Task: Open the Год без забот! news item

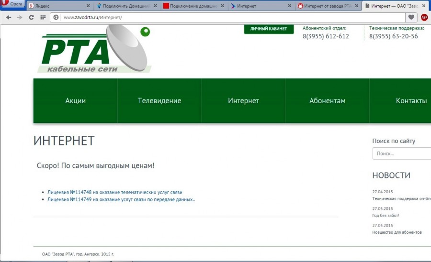Action: (386, 215)
